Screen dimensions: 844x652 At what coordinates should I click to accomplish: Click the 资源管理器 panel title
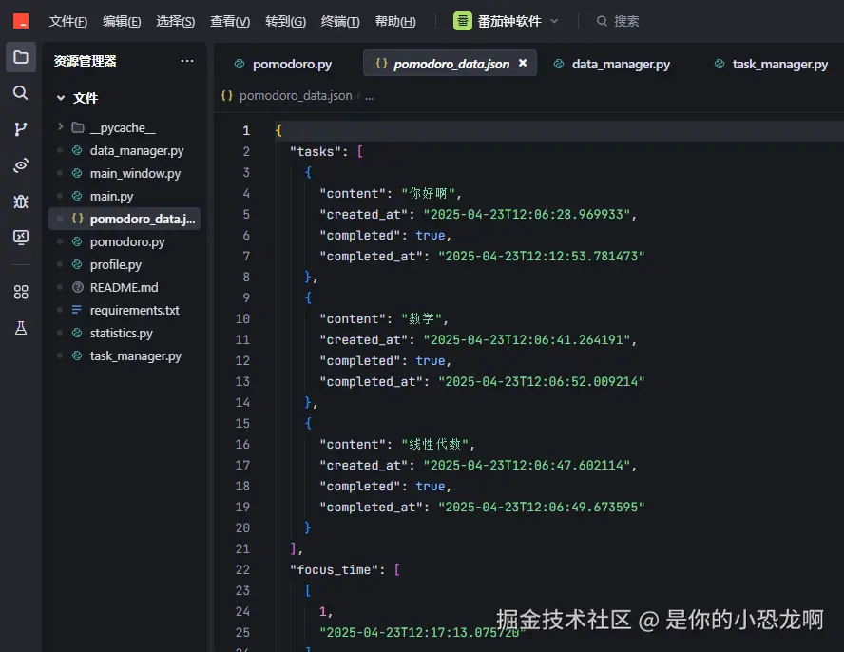85,61
